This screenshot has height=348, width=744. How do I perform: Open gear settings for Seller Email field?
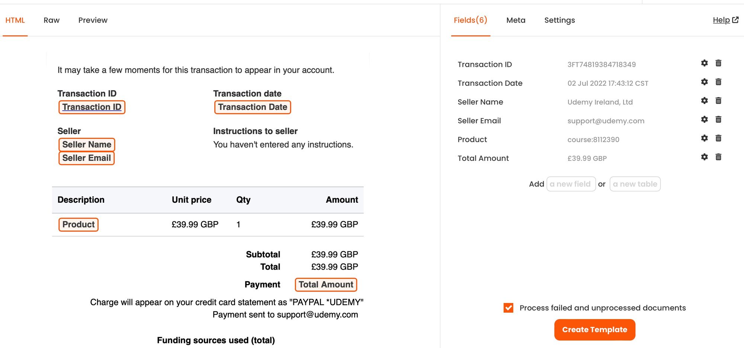click(x=704, y=119)
